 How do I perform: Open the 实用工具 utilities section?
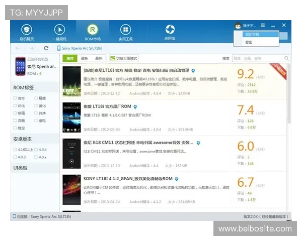pos(125,32)
